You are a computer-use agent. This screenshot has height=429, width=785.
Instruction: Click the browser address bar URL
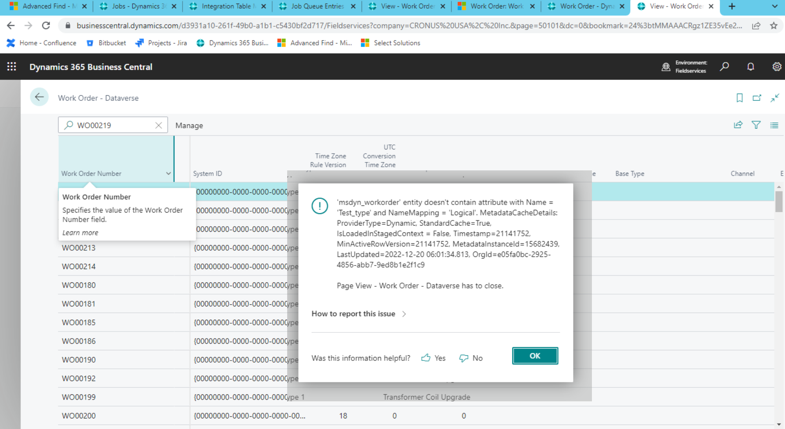(409, 25)
